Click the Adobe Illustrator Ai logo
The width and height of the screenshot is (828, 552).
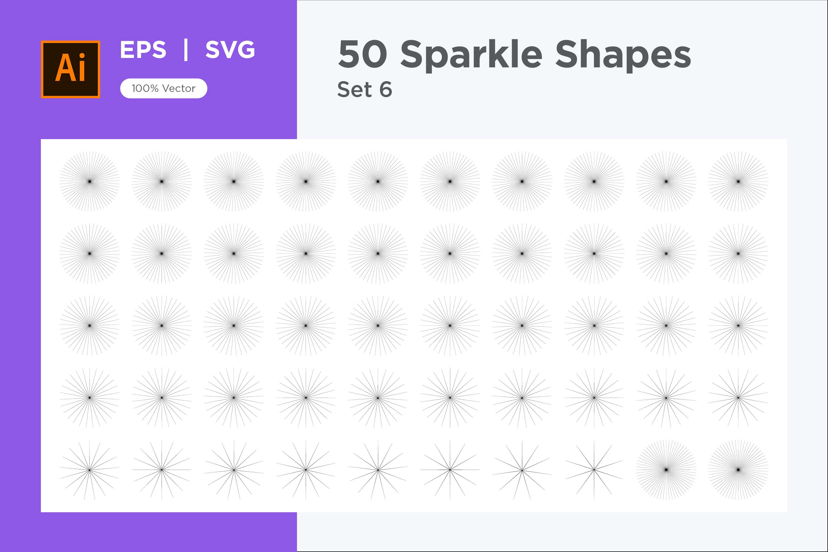pyautogui.click(x=70, y=69)
